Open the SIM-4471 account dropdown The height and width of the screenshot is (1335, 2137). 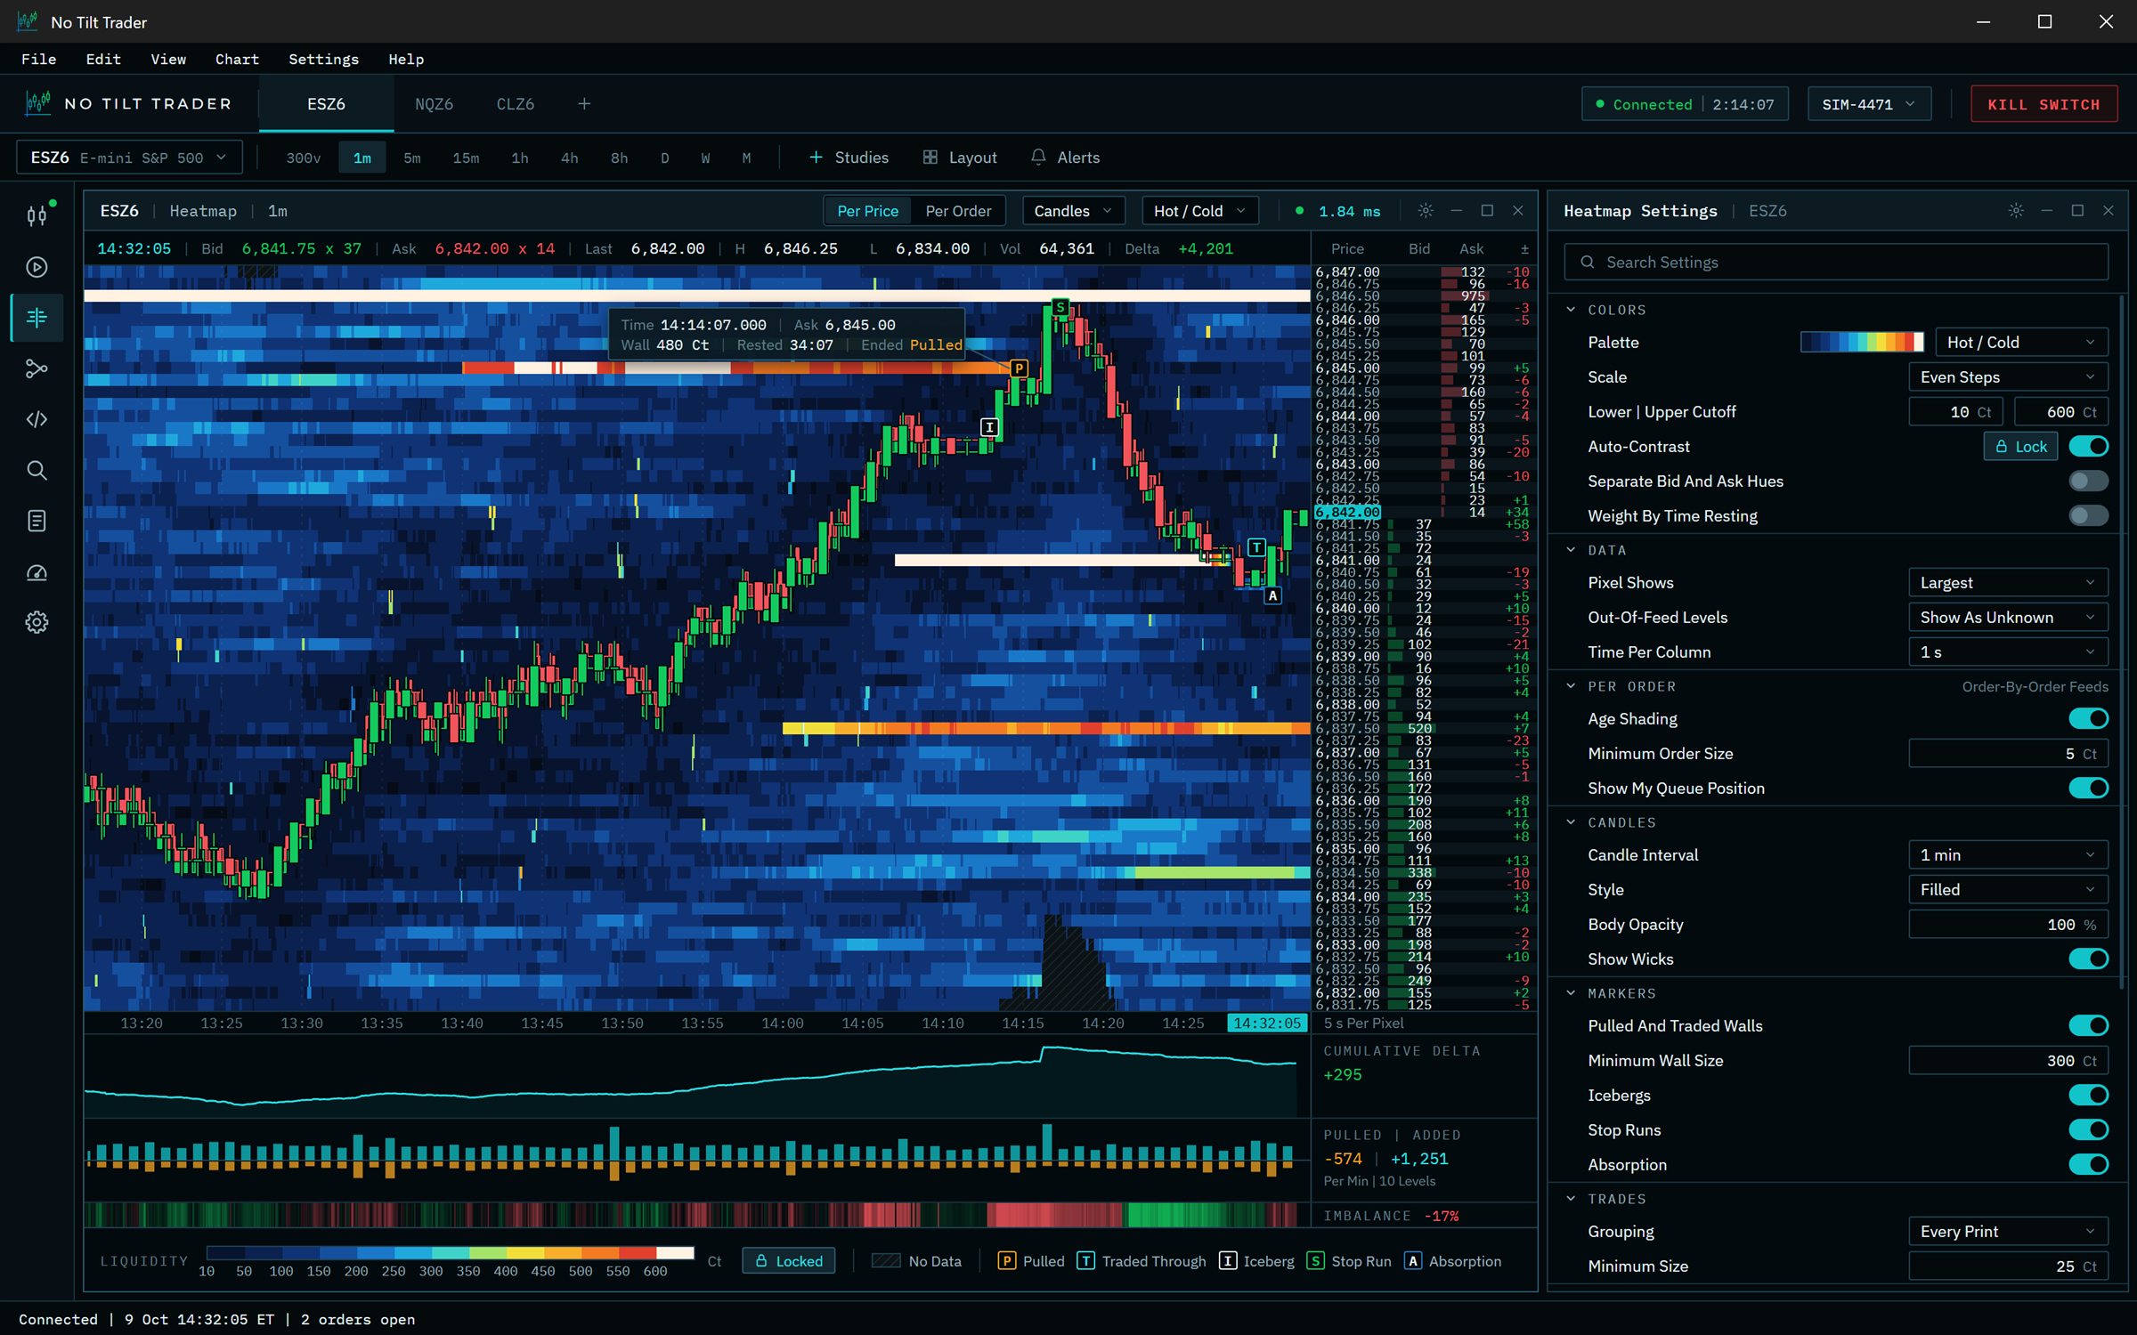coord(1869,104)
